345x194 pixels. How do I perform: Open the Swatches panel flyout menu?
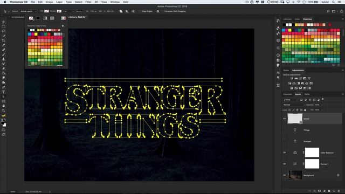point(343,19)
